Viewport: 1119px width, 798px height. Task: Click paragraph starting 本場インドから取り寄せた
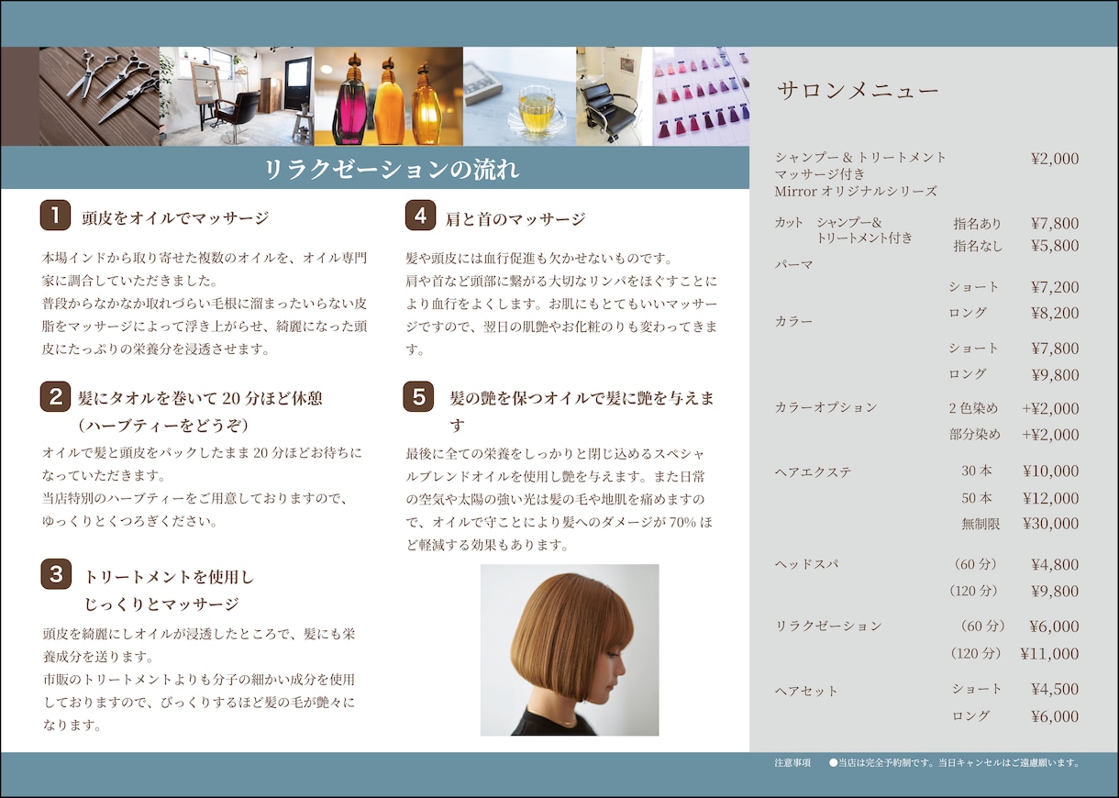[205, 304]
